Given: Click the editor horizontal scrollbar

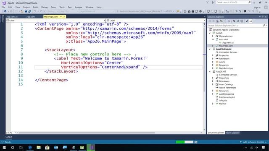Looking at the screenshot, I should (x=87, y=133).
